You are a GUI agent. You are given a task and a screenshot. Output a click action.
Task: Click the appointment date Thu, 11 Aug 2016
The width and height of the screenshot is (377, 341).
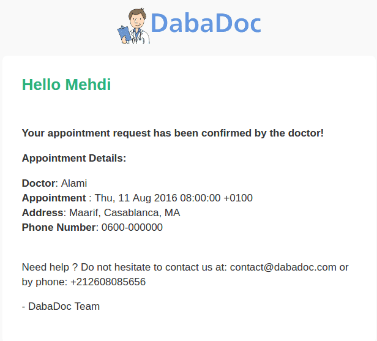point(136,198)
